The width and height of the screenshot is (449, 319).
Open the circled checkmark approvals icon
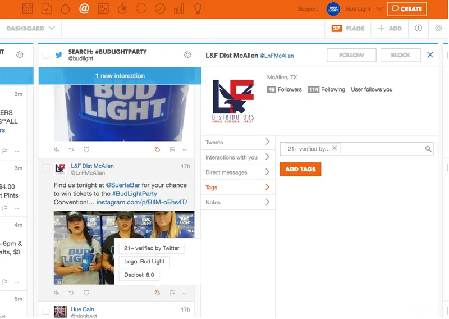click(x=160, y=9)
